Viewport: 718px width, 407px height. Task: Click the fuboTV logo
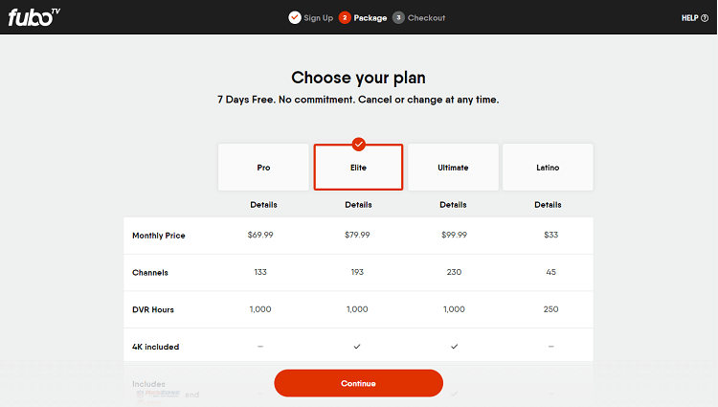coord(34,17)
